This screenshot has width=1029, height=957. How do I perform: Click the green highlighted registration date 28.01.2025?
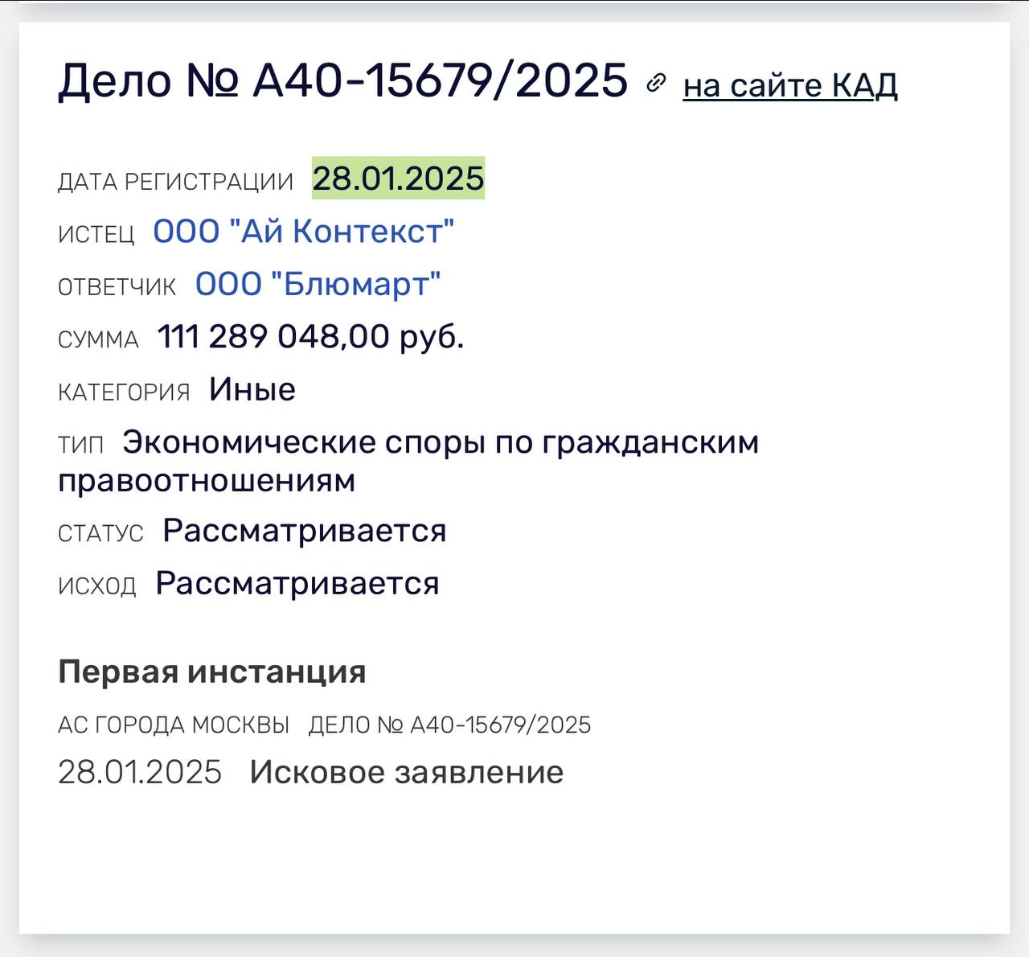click(x=398, y=179)
